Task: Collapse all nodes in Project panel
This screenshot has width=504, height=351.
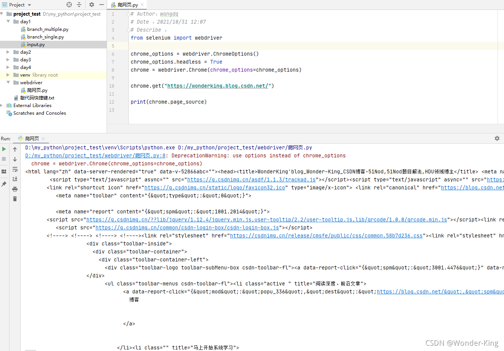Action: point(79,5)
